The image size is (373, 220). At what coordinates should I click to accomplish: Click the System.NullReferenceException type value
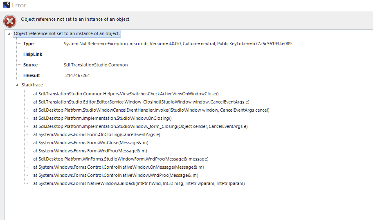[178, 44]
